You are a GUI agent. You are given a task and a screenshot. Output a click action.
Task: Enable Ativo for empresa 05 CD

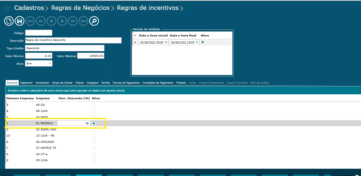[x=93, y=105]
